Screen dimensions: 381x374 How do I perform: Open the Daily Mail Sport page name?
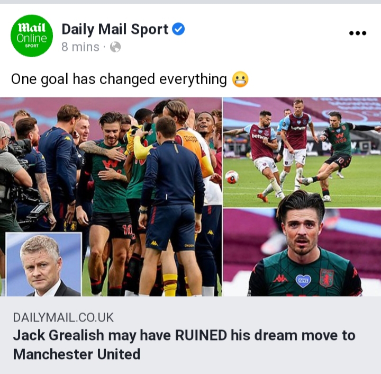(x=115, y=29)
